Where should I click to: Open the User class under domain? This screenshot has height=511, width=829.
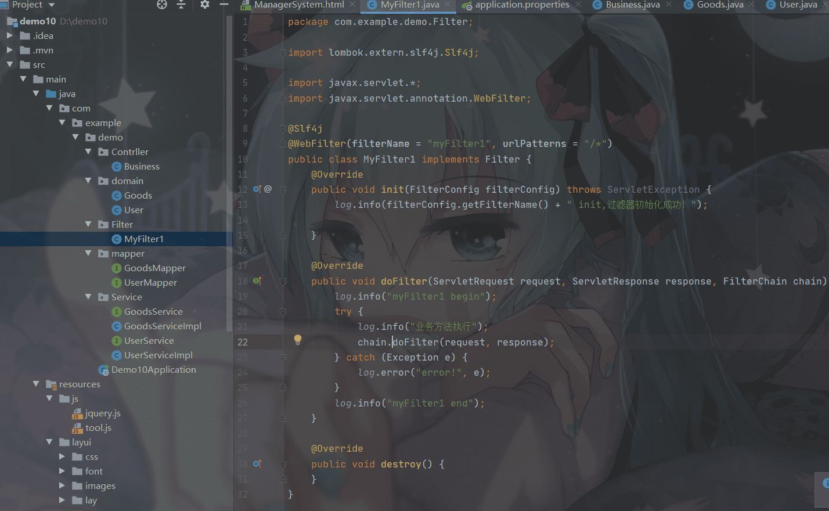tap(134, 210)
